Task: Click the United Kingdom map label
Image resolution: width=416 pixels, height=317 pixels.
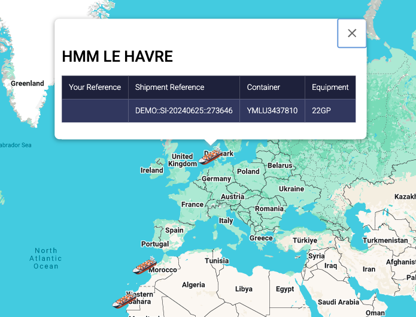Action: (x=183, y=160)
